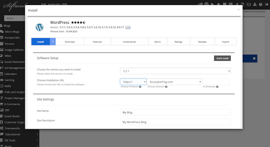Click the list view icon in top bar
The height and width of the screenshot is (147, 270).
point(230,4)
